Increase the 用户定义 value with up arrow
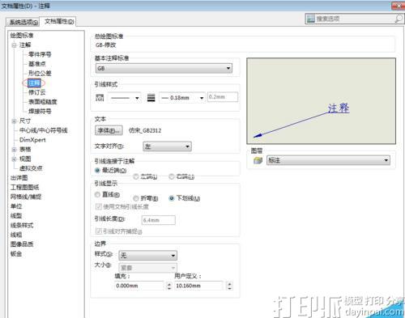The image size is (405, 318). coord(229,284)
